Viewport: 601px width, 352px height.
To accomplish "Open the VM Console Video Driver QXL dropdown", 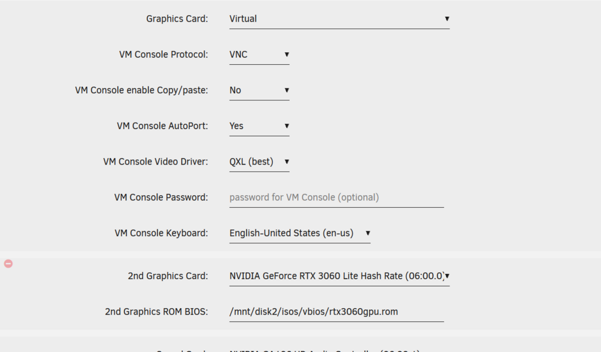I will tap(259, 162).
